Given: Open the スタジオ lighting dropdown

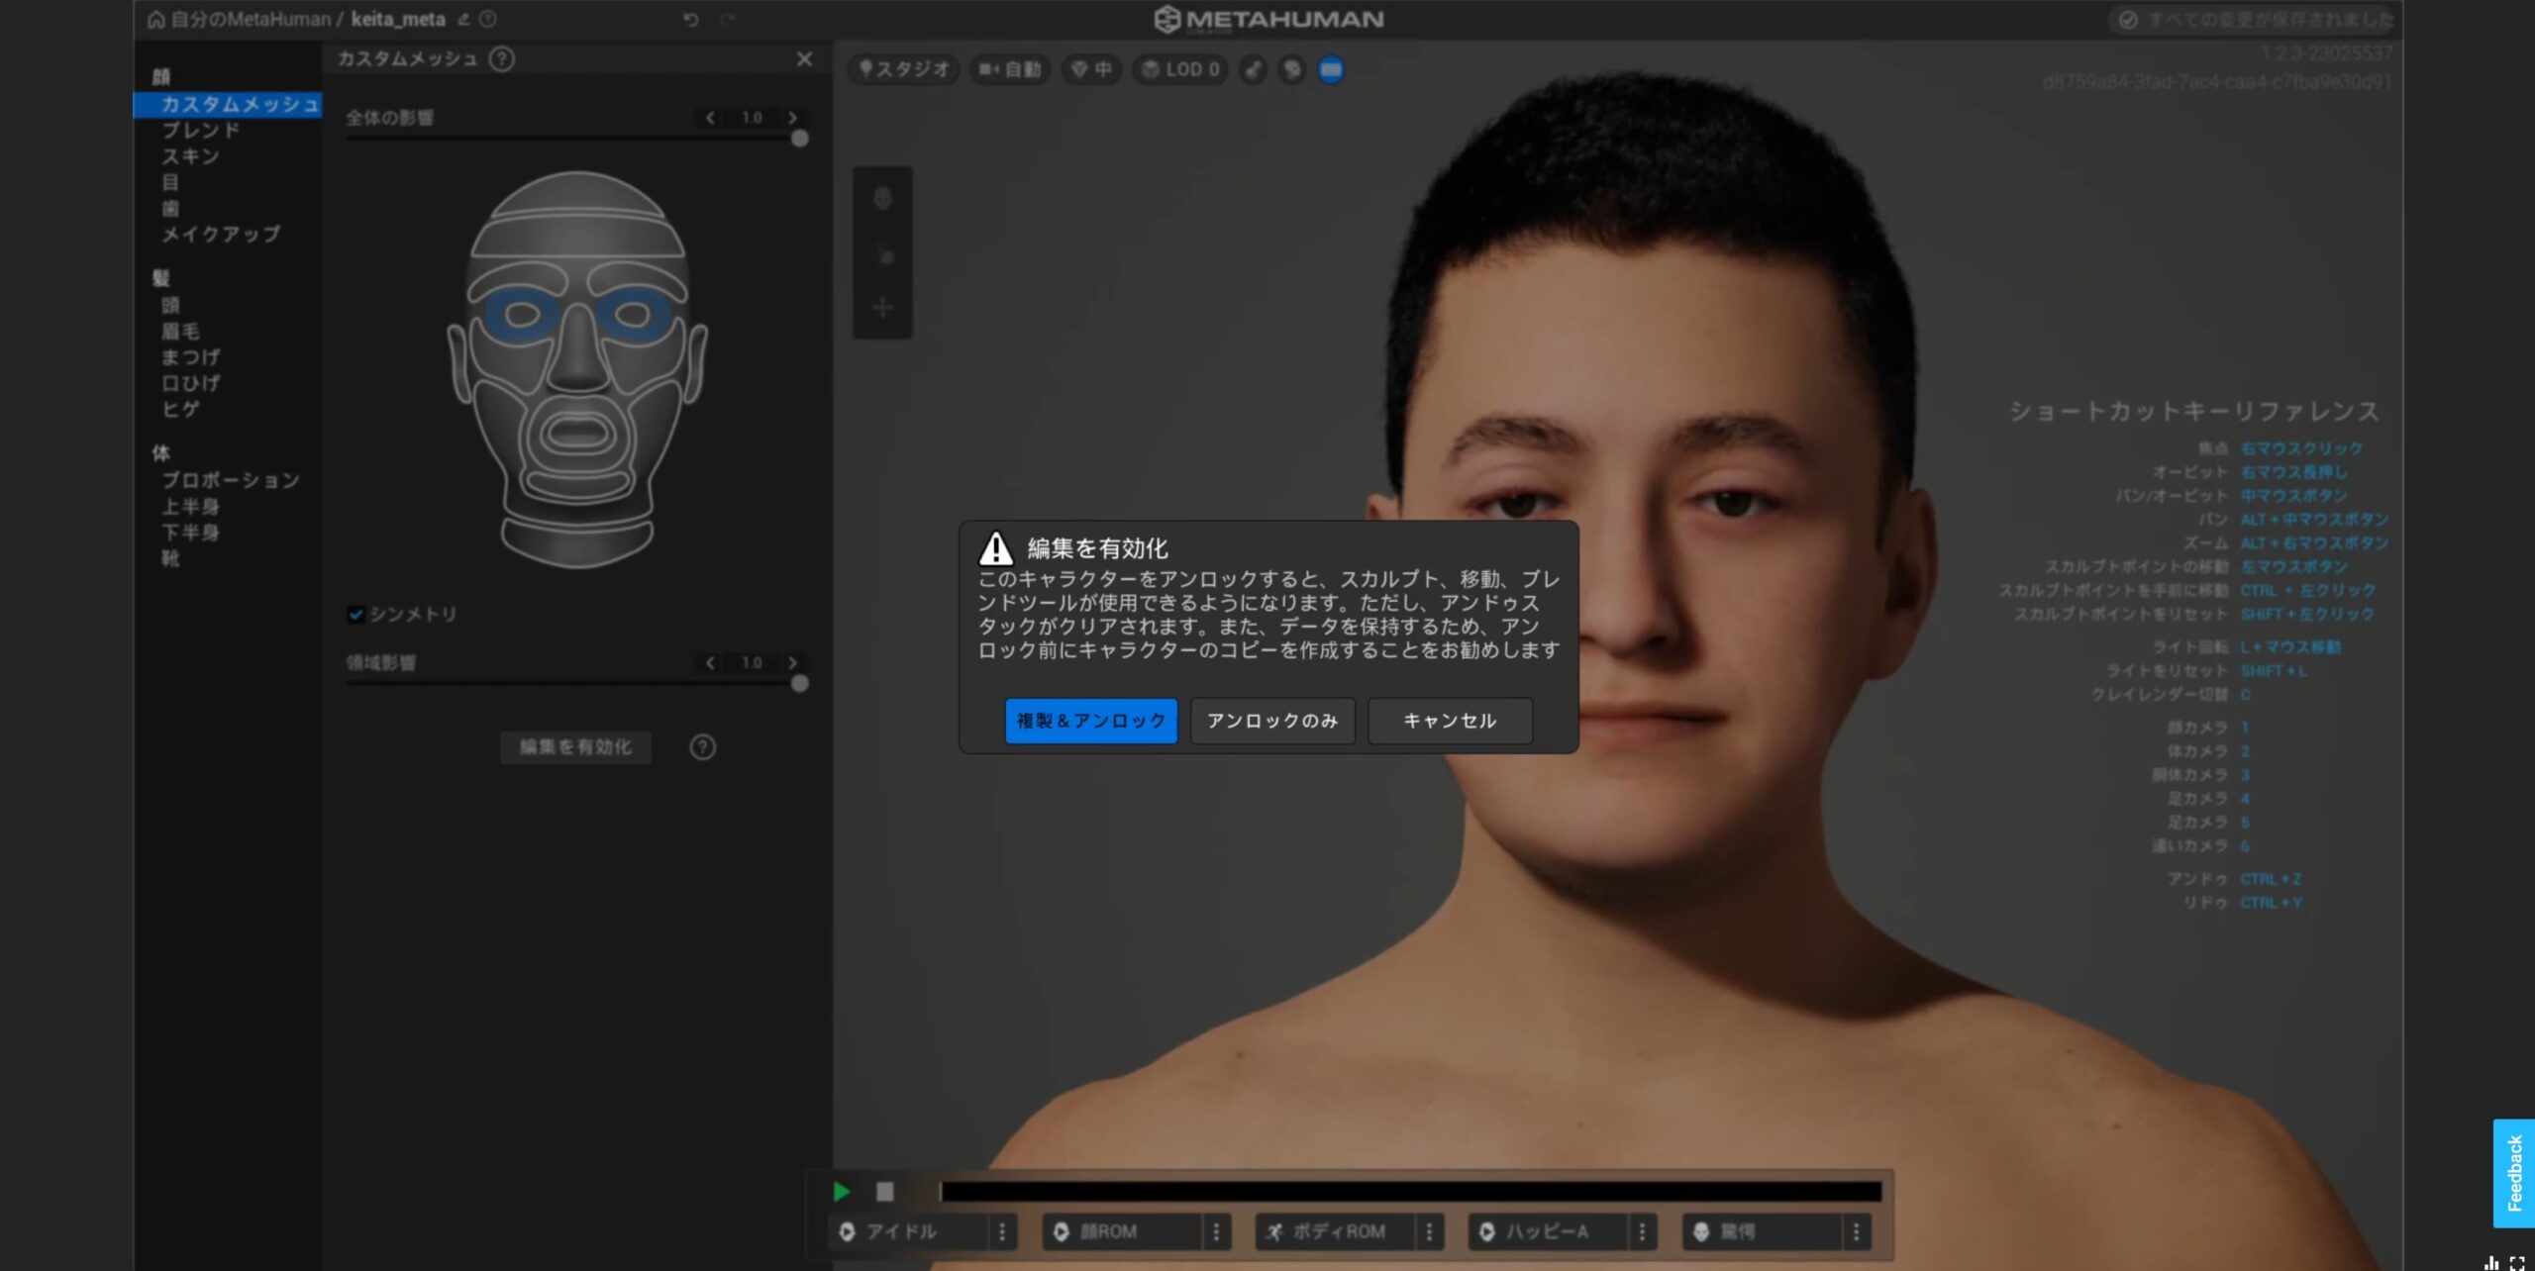Looking at the screenshot, I should (903, 69).
